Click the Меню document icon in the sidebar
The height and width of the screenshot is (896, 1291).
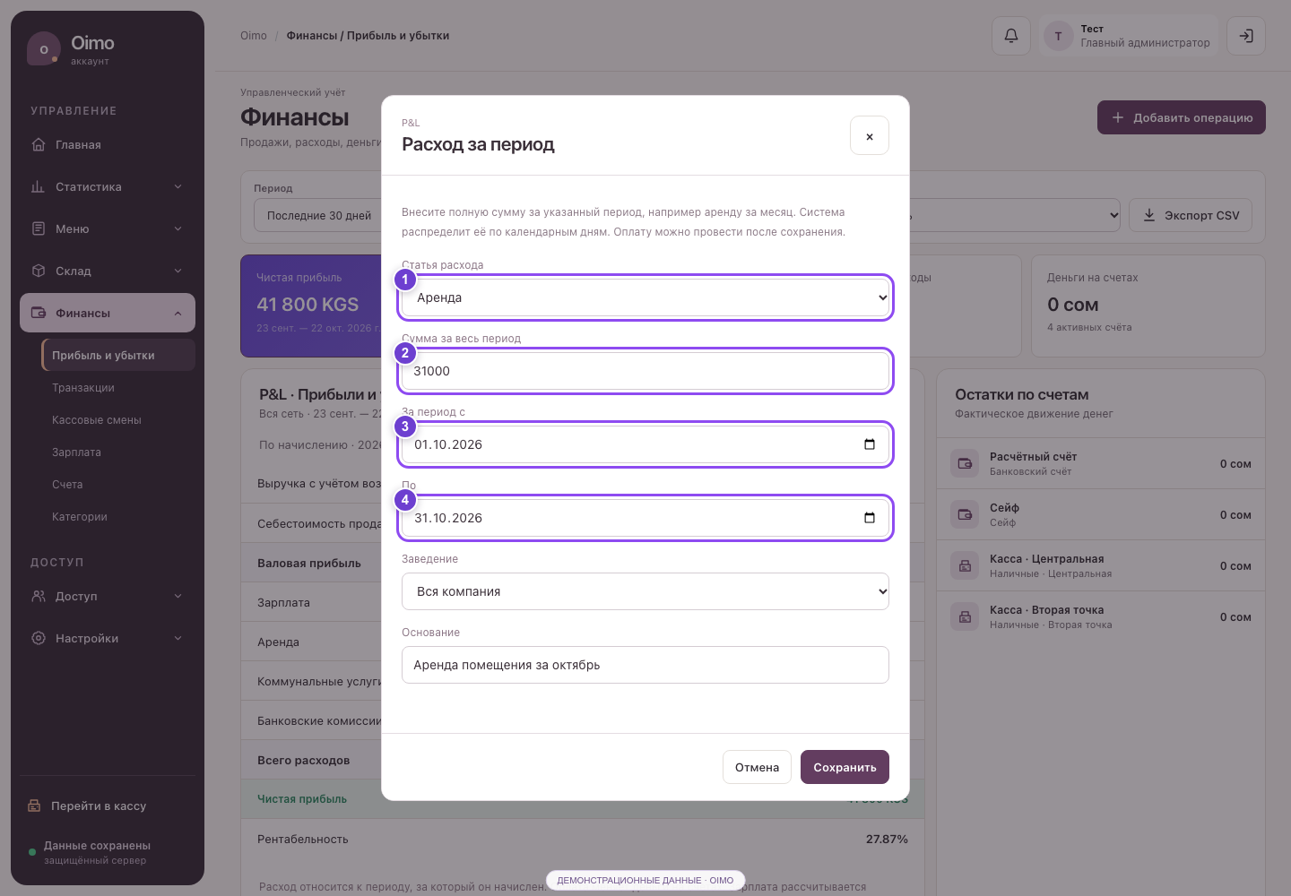pyautogui.click(x=39, y=228)
